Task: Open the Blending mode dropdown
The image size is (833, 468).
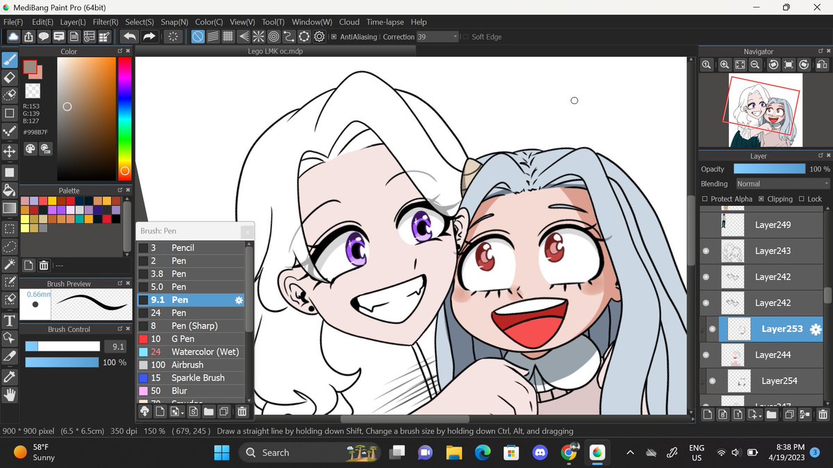Action: 782,184
